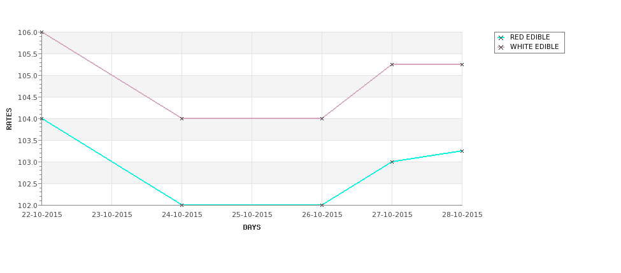
Task: Select White Edible data point at 27-10-2015
Action: point(392,64)
